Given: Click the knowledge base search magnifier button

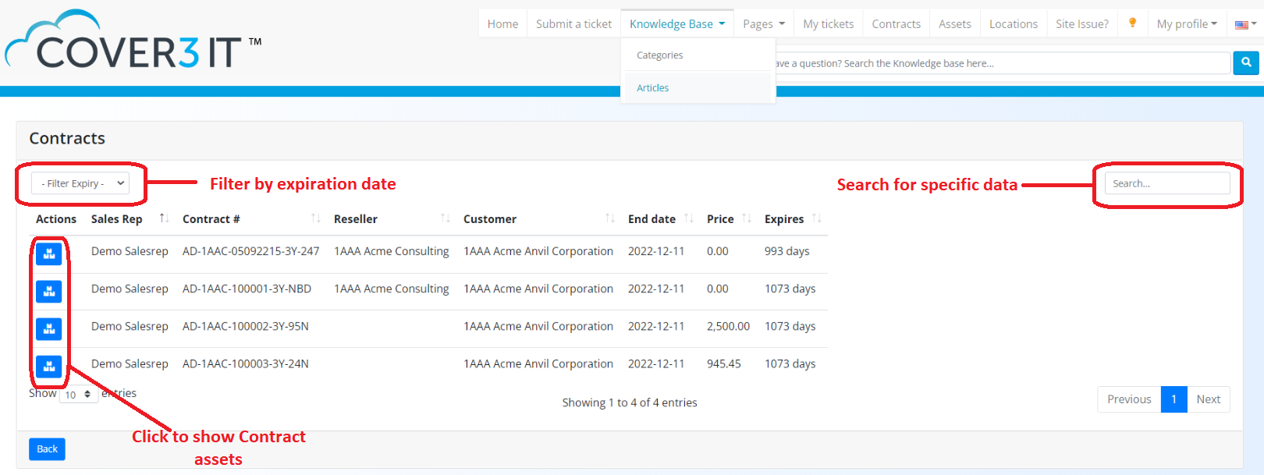Looking at the screenshot, I should coord(1245,62).
